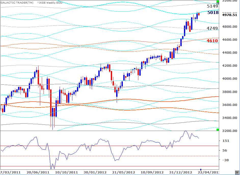
Task: Click the ^JKSE Weekly EOD symbol label
Action: coord(50,3)
